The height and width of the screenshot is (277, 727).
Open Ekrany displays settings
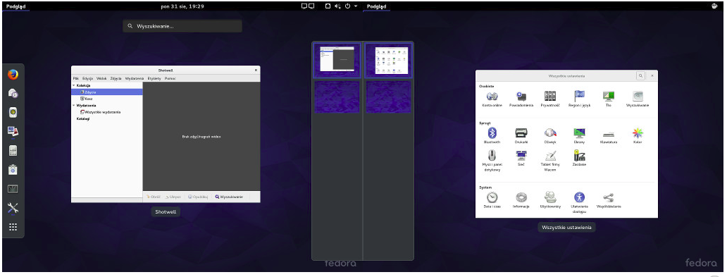(x=580, y=136)
